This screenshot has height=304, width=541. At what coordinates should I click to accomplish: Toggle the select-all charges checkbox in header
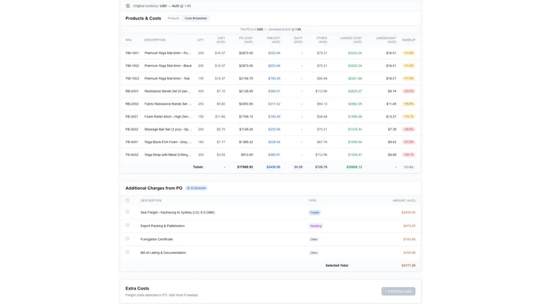click(x=127, y=200)
